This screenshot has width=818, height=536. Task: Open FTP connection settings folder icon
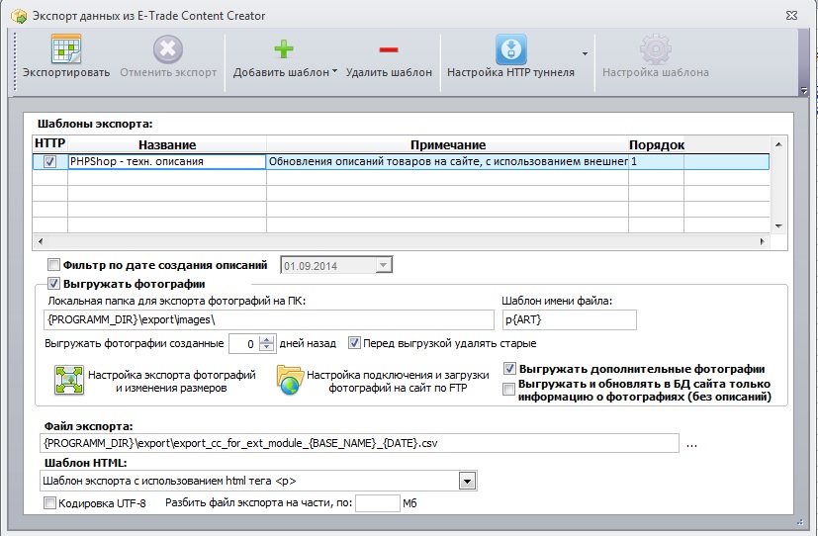coord(290,380)
